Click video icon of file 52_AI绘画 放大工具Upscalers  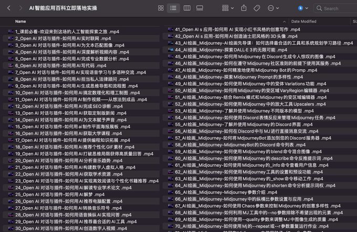[x=171, y=104]
